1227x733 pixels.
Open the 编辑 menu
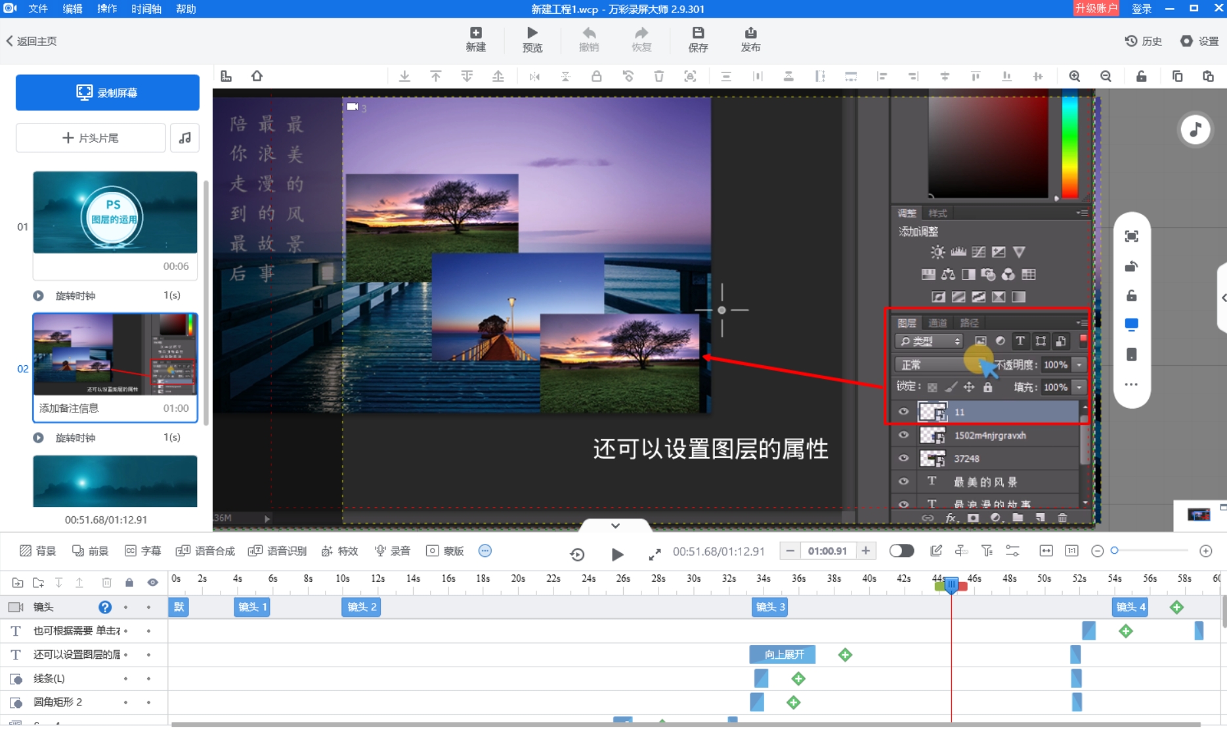(x=73, y=9)
